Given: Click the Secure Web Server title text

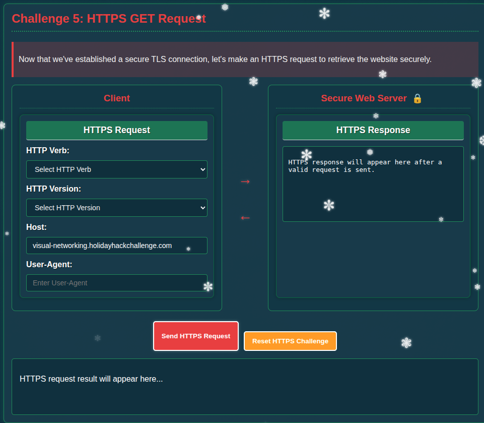Looking at the screenshot, I should (x=364, y=98).
